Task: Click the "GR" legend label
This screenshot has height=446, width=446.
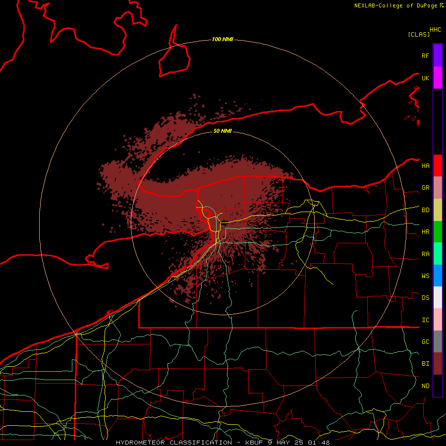Action: 425,188
